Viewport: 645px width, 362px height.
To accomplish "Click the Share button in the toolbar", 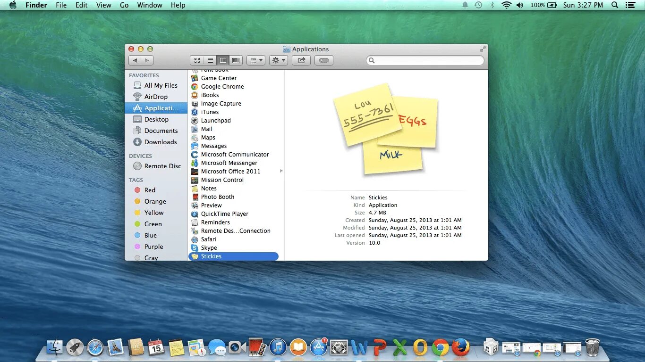I will tap(301, 60).
